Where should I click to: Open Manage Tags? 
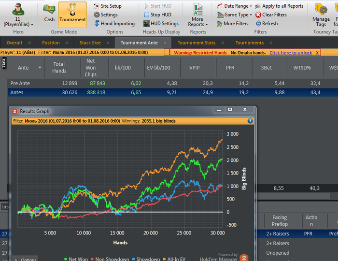pyautogui.click(x=321, y=15)
